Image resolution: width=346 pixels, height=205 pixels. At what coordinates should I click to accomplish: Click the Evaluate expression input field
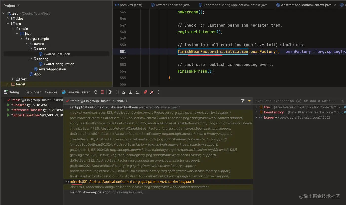click(x=296, y=101)
